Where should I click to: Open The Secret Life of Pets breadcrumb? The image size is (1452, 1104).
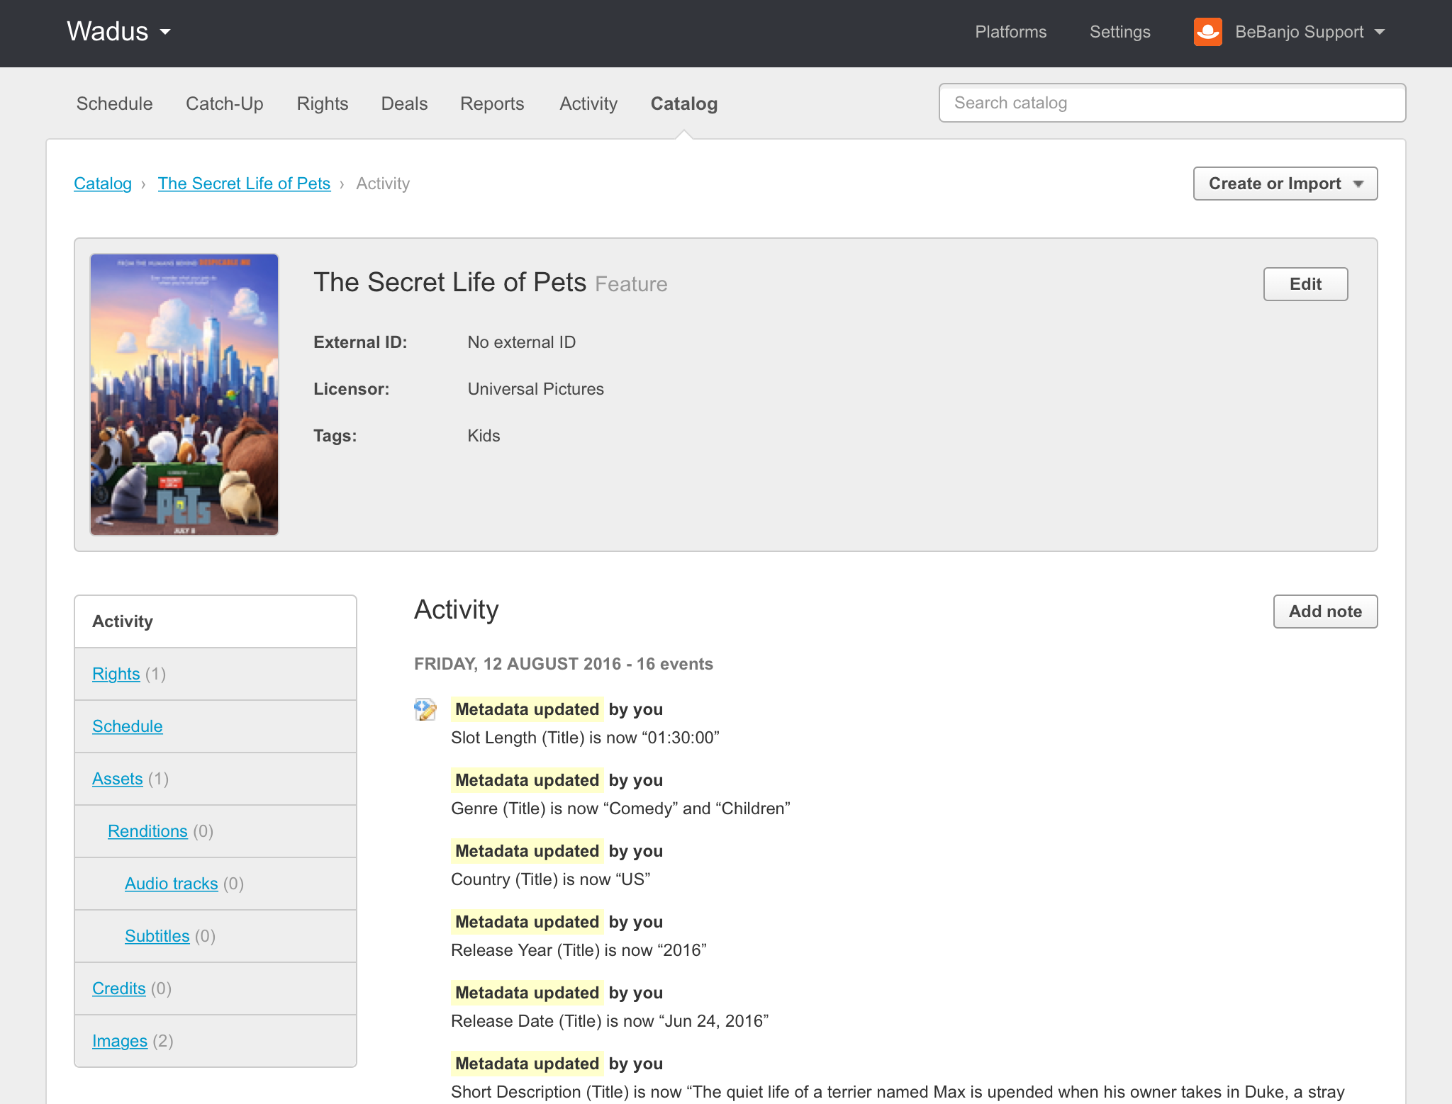244,184
